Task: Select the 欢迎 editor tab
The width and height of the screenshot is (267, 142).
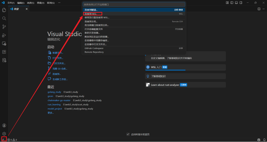Action: (19, 9)
